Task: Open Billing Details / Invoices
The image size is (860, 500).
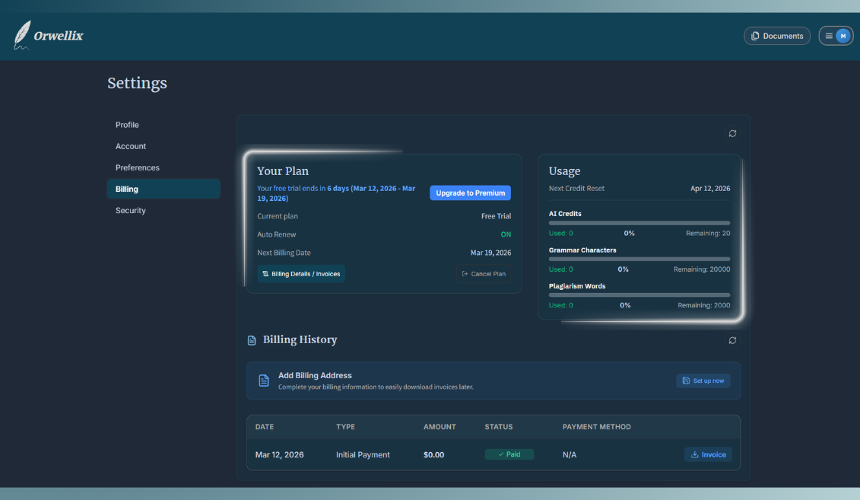Action: point(301,273)
